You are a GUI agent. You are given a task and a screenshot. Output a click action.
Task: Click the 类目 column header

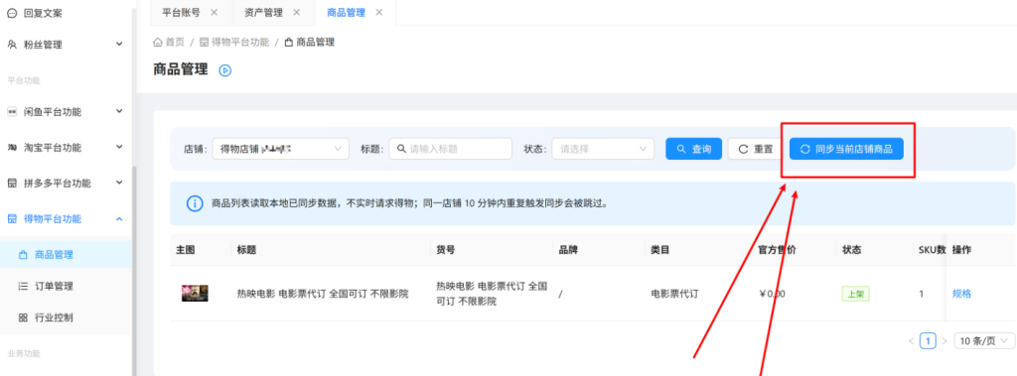(660, 250)
